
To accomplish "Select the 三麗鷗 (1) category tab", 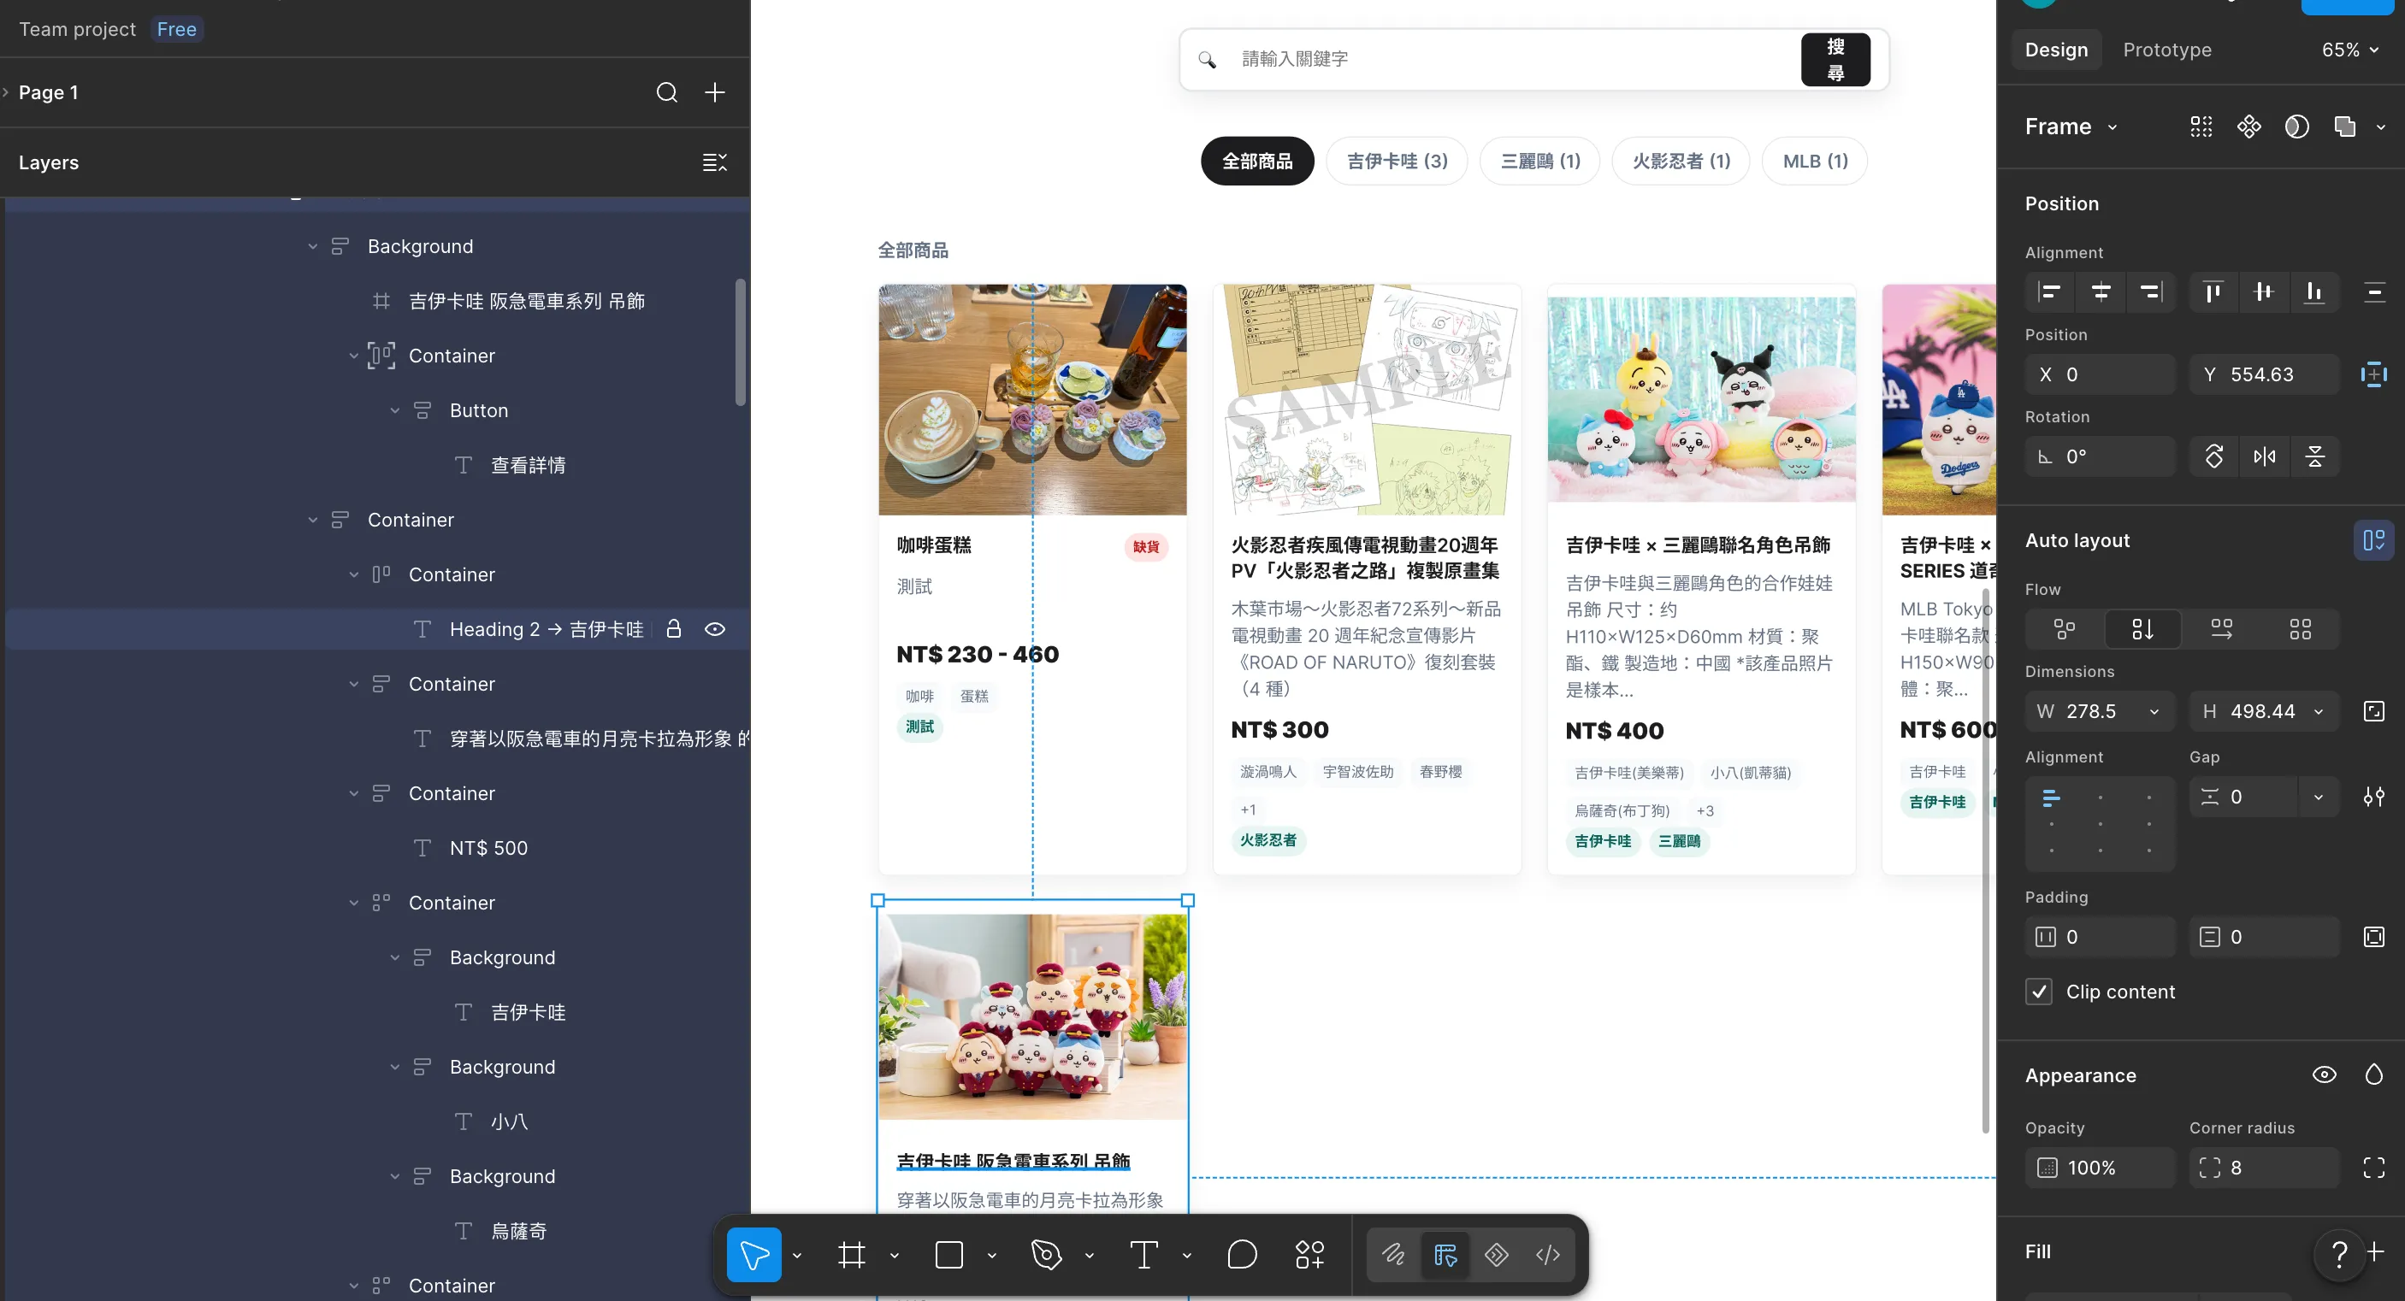I will click(1539, 161).
